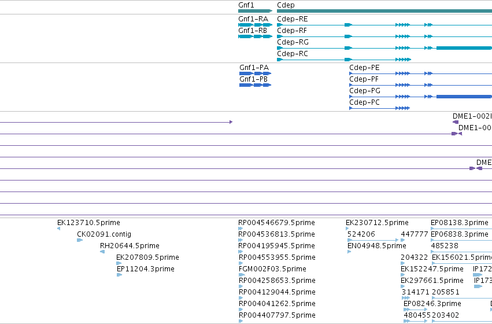Image resolution: width=492 pixels, height=324 pixels.
Task: Click the thick blue block of Cdep-PG
Action: [464, 97]
